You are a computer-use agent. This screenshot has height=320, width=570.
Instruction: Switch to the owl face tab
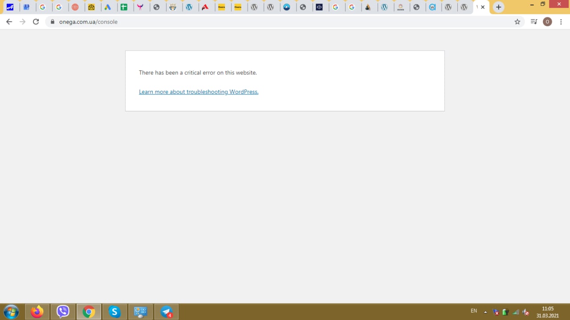[x=173, y=7]
